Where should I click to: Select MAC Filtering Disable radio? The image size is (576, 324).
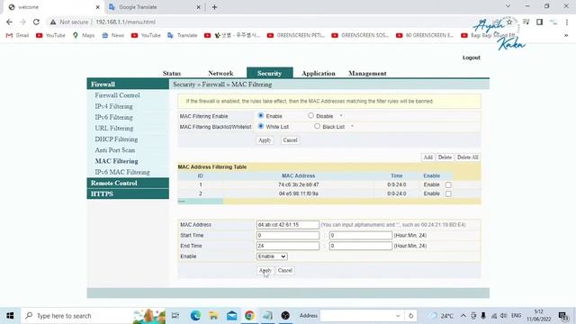coord(310,116)
